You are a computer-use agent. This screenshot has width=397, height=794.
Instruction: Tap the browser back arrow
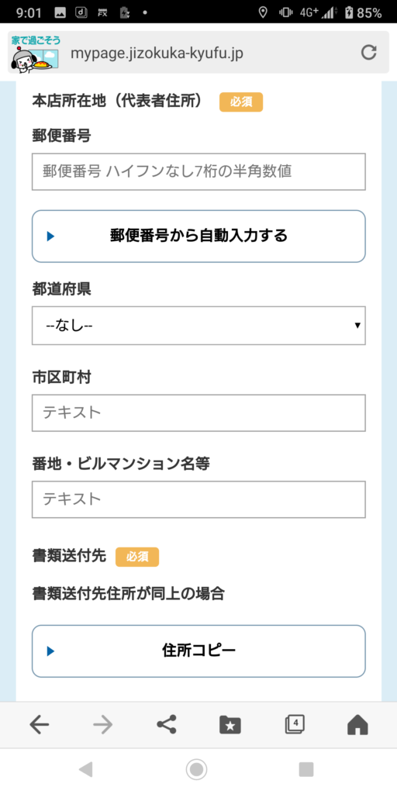39,725
